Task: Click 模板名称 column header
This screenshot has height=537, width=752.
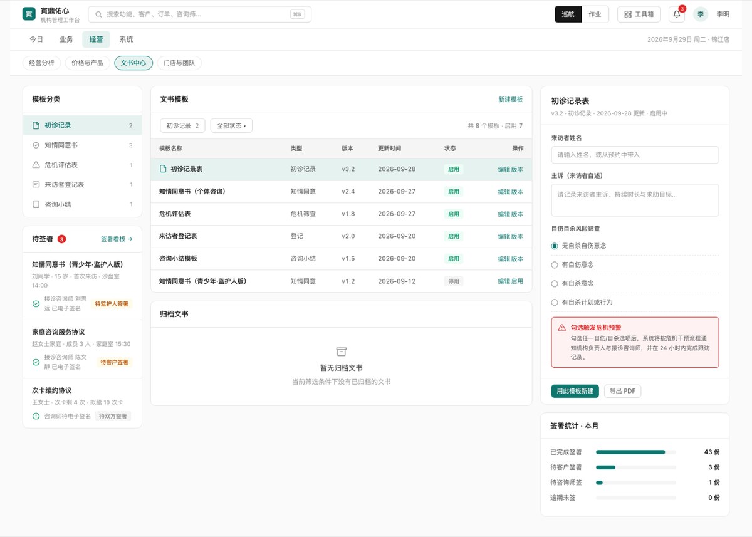Action: click(x=170, y=149)
